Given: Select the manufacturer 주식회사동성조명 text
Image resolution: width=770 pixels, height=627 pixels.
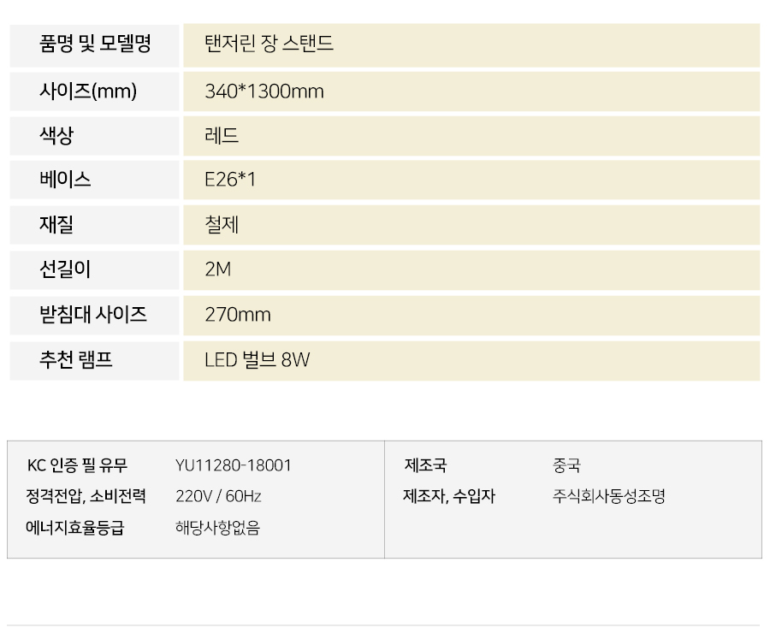Looking at the screenshot, I should (x=608, y=496).
